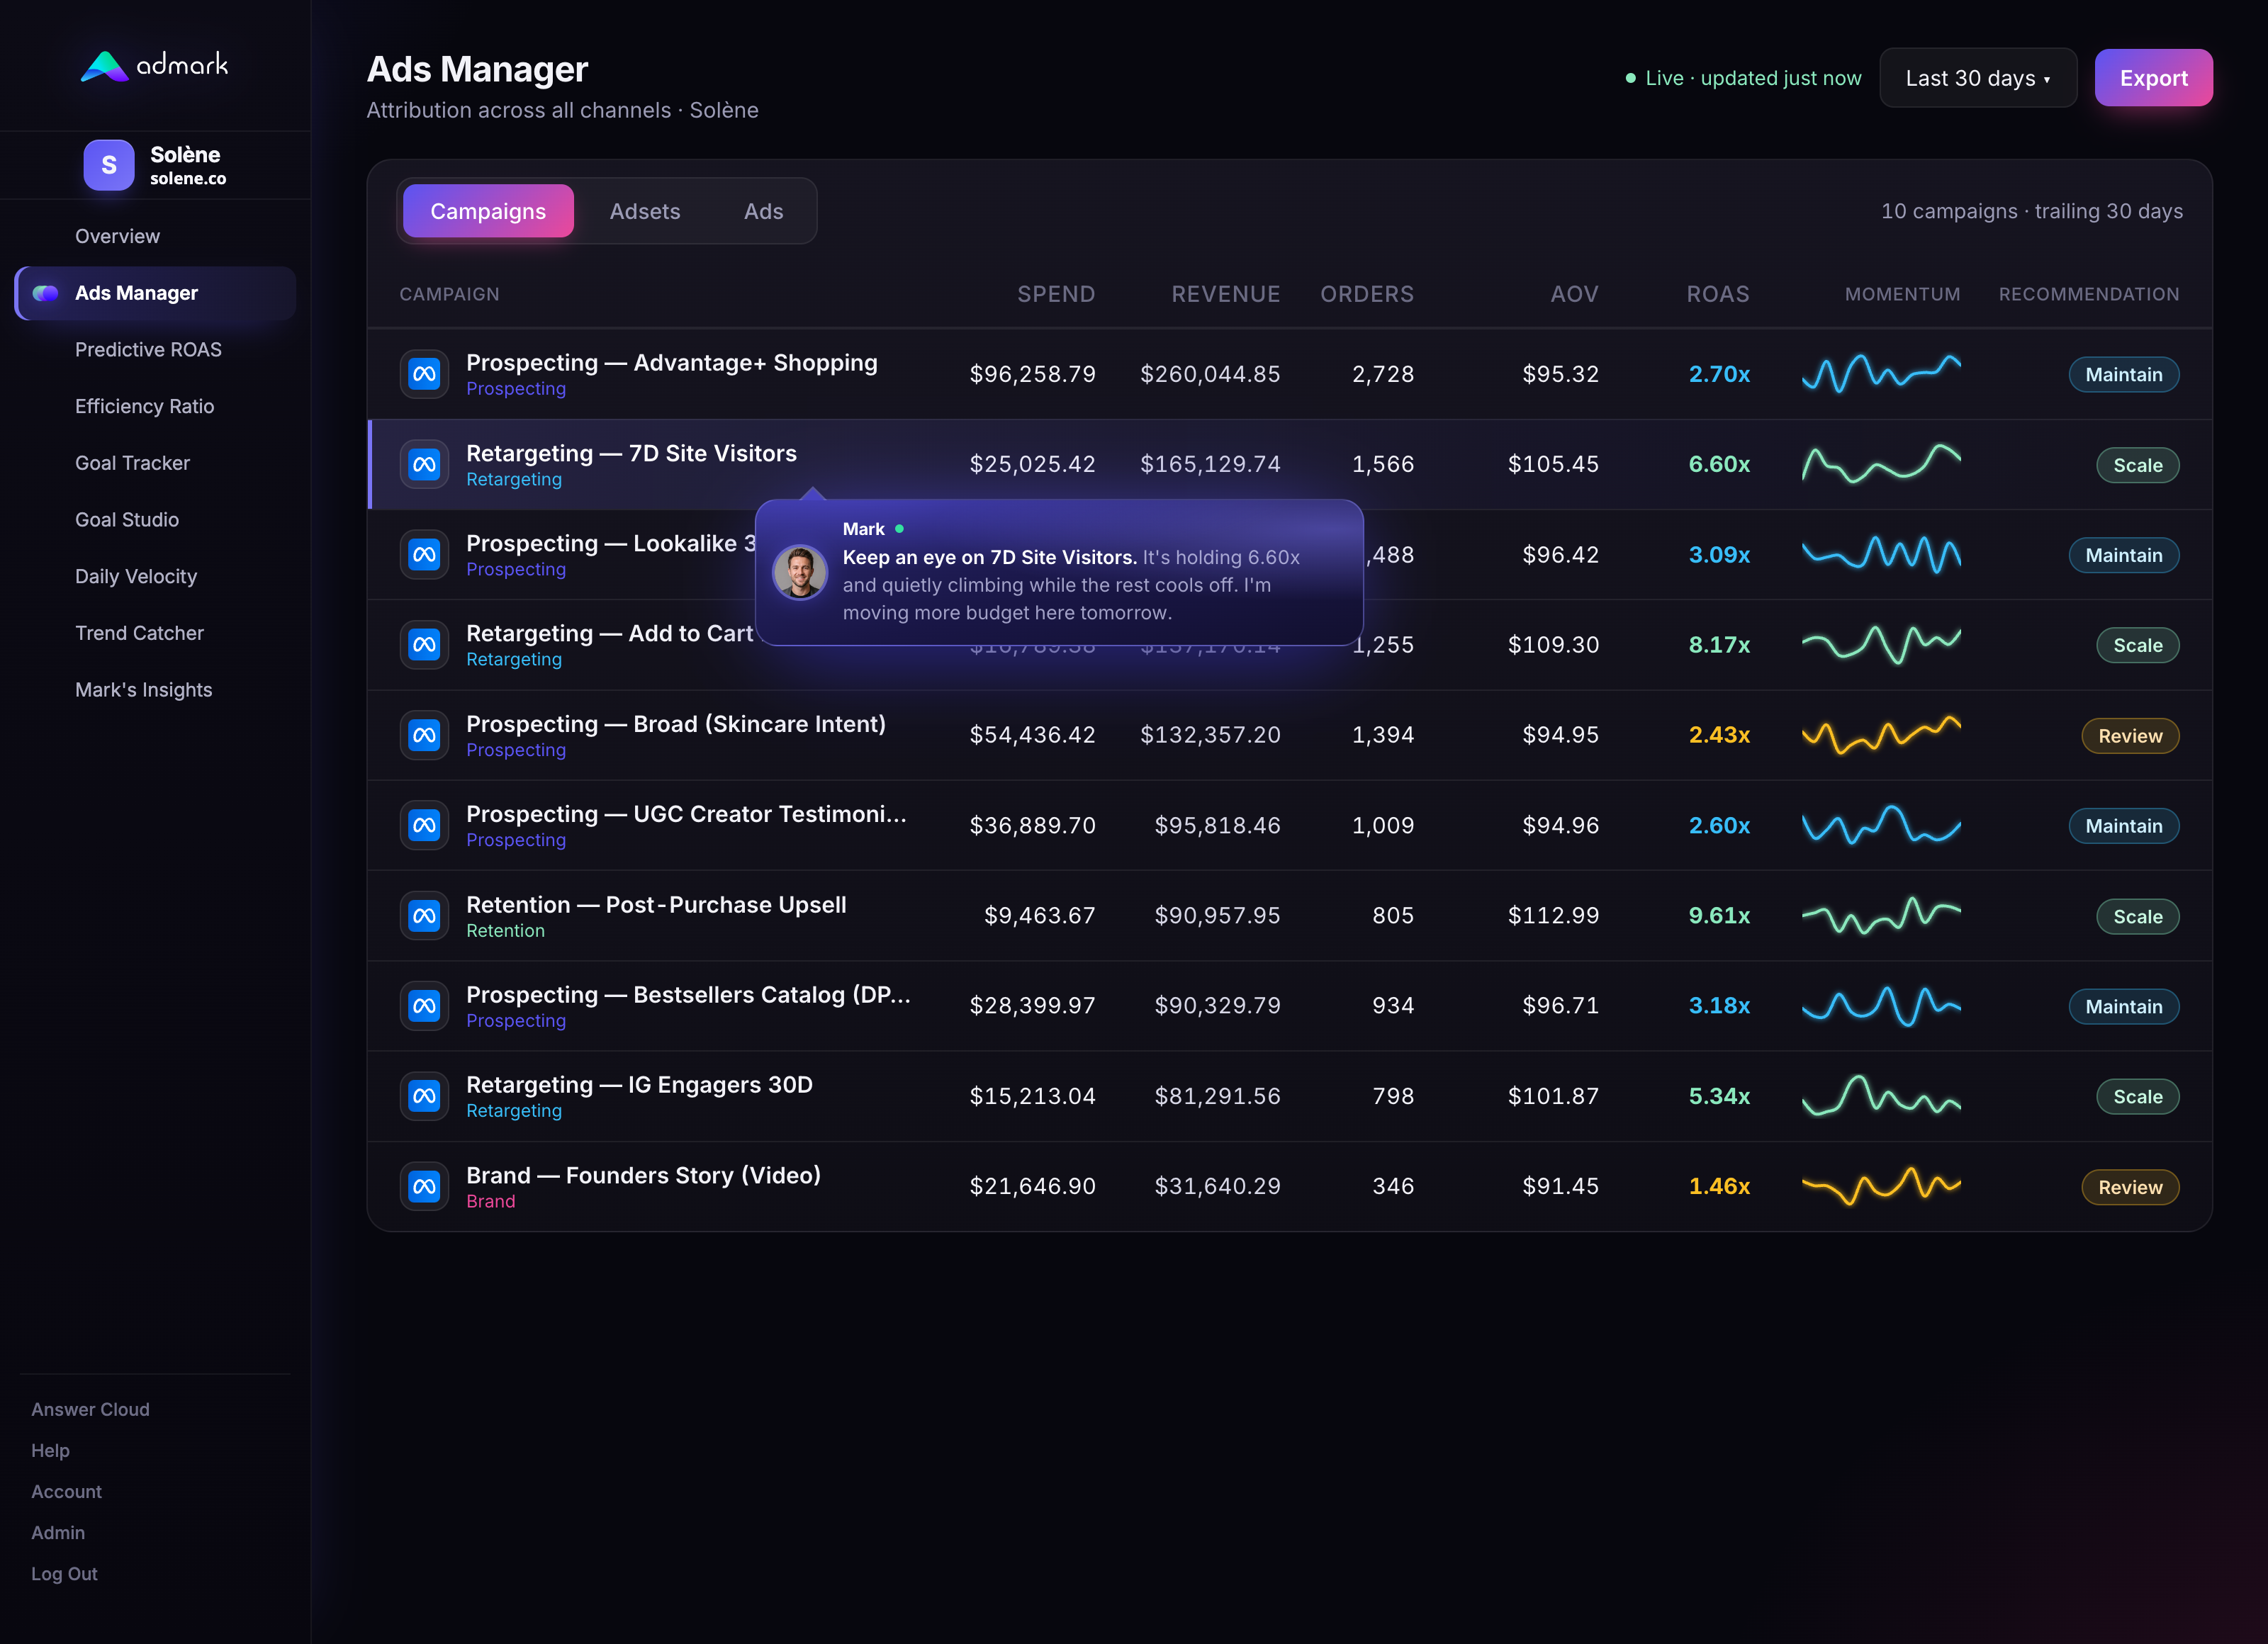Switch to the Adsets tab
The width and height of the screenshot is (2268, 1644).
coord(645,211)
